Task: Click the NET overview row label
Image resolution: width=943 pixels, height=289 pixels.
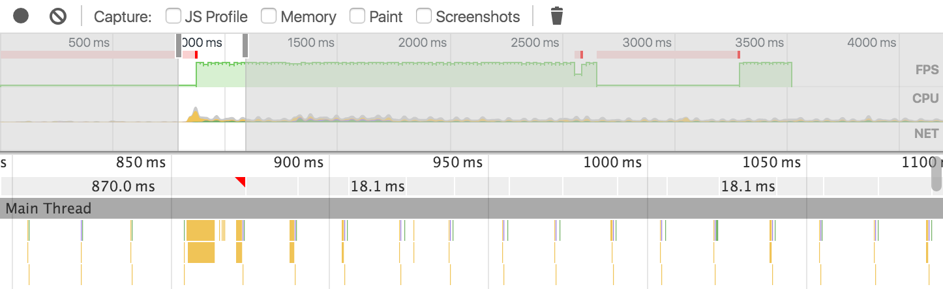Action: 926,134
